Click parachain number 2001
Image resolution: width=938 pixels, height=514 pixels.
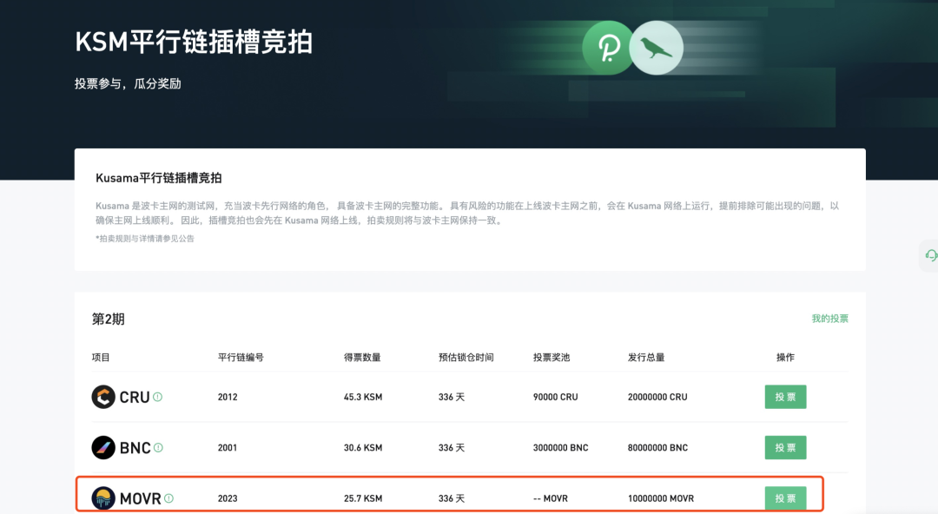tap(228, 448)
